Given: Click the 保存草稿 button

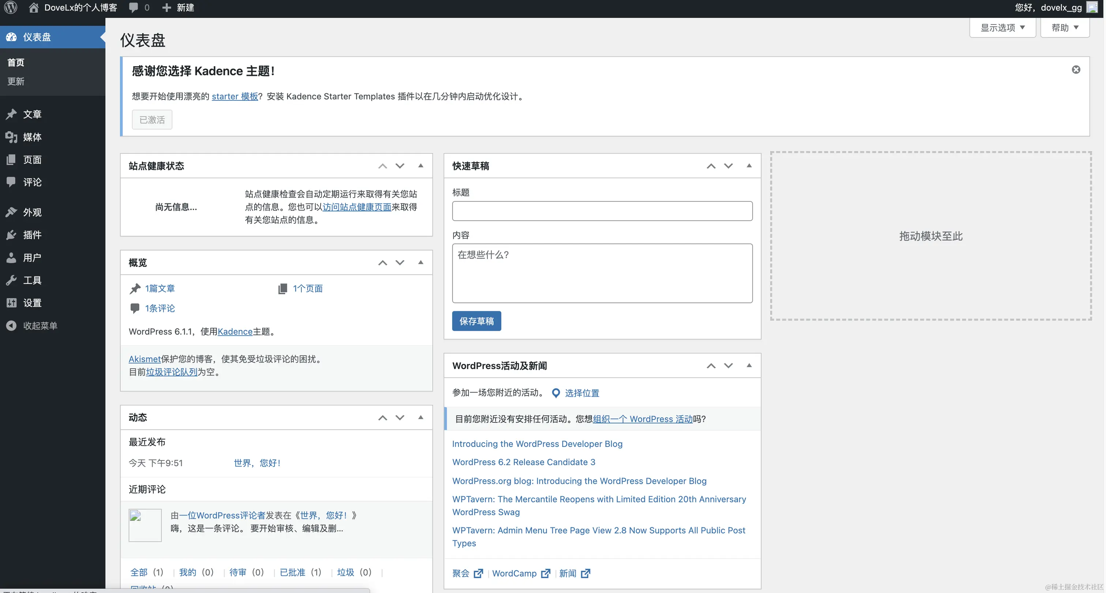Looking at the screenshot, I should click(x=476, y=321).
